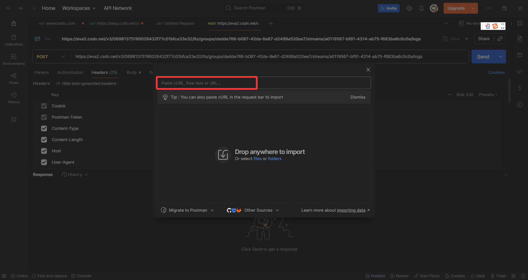Open the Presets dropdown
This screenshot has width=528, height=280.
[488, 95]
